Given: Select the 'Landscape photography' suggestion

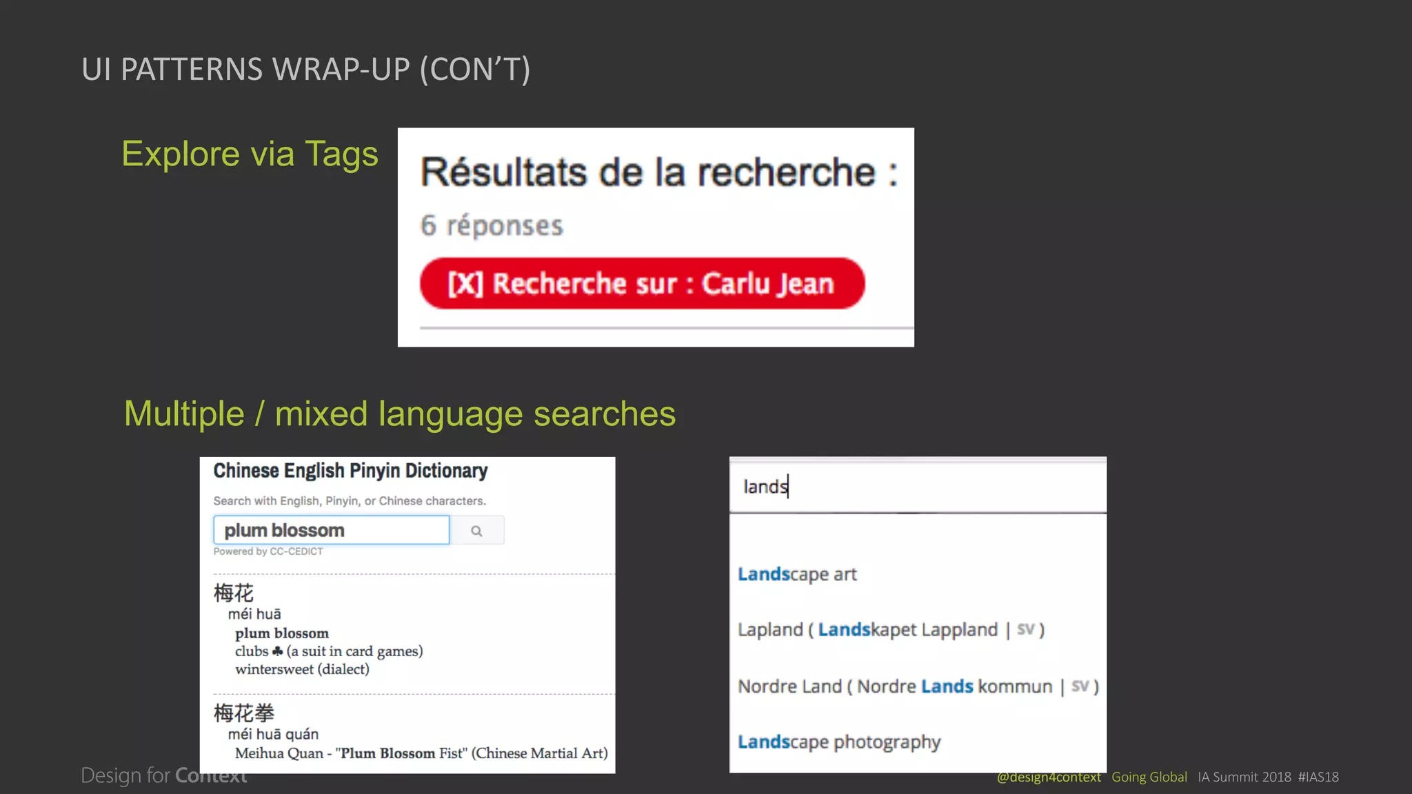Looking at the screenshot, I should (x=839, y=742).
